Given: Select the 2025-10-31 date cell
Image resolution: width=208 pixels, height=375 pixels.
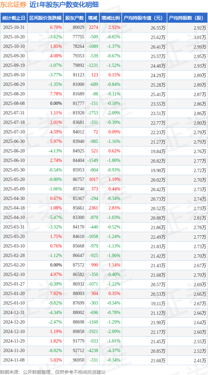Looking at the screenshot, I should tap(14, 28).
